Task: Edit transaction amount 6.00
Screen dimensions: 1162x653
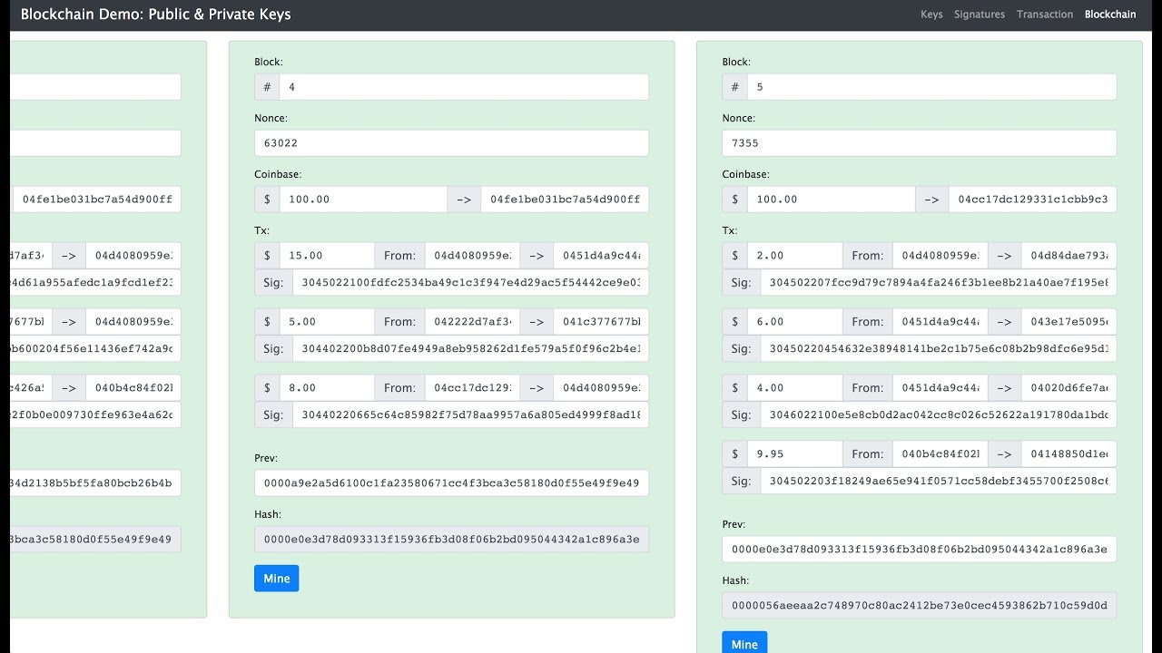Action: tap(794, 321)
